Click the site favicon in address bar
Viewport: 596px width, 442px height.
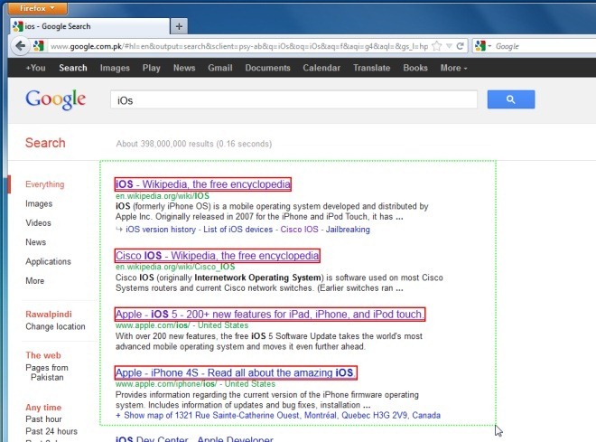(39, 46)
